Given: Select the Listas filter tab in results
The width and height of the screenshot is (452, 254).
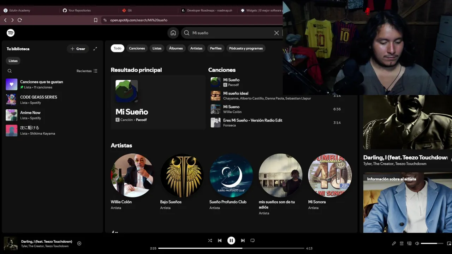Looking at the screenshot, I should click(157, 48).
